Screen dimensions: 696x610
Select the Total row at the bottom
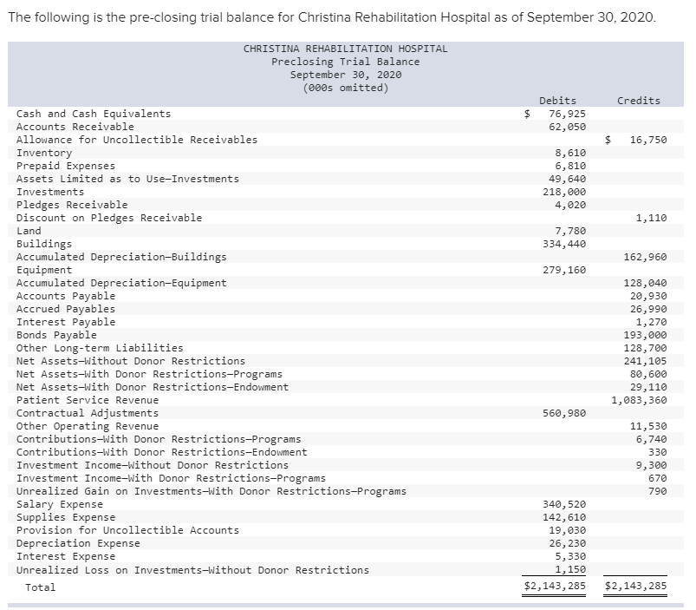click(x=40, y=587)
